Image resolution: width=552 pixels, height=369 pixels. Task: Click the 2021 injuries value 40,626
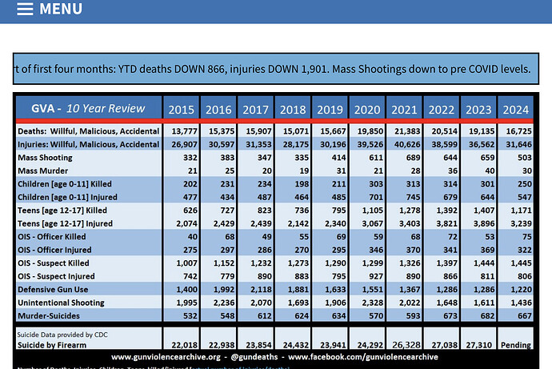pos(407,144)
